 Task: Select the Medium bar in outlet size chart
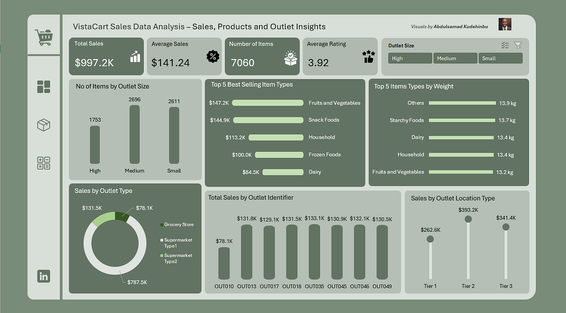coord(134,135)
